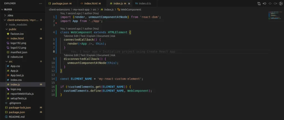The width and height of the screenshot is (284, 120).
Task: Open Changes compare icon in editor toolbar
Action: tap(259, 3)
